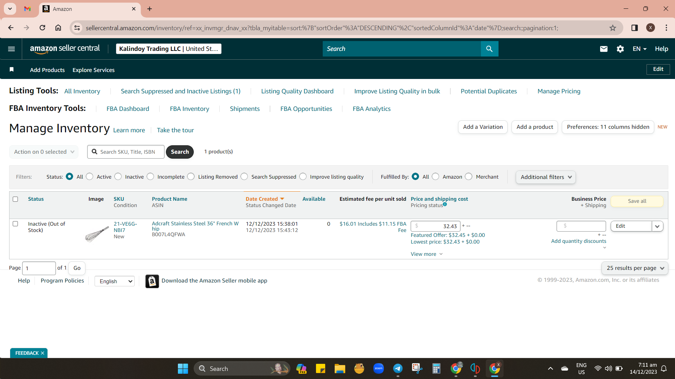Open browser side panel icon
Viewport: 675px width, 379px height.
(635, 28)
